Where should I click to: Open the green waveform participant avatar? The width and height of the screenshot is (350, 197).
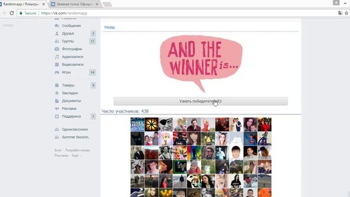click(x=180, y=167)
